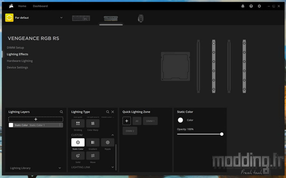286x178 pixels.
Task: Choose the Wave lighting type
Action: point(93,155)
